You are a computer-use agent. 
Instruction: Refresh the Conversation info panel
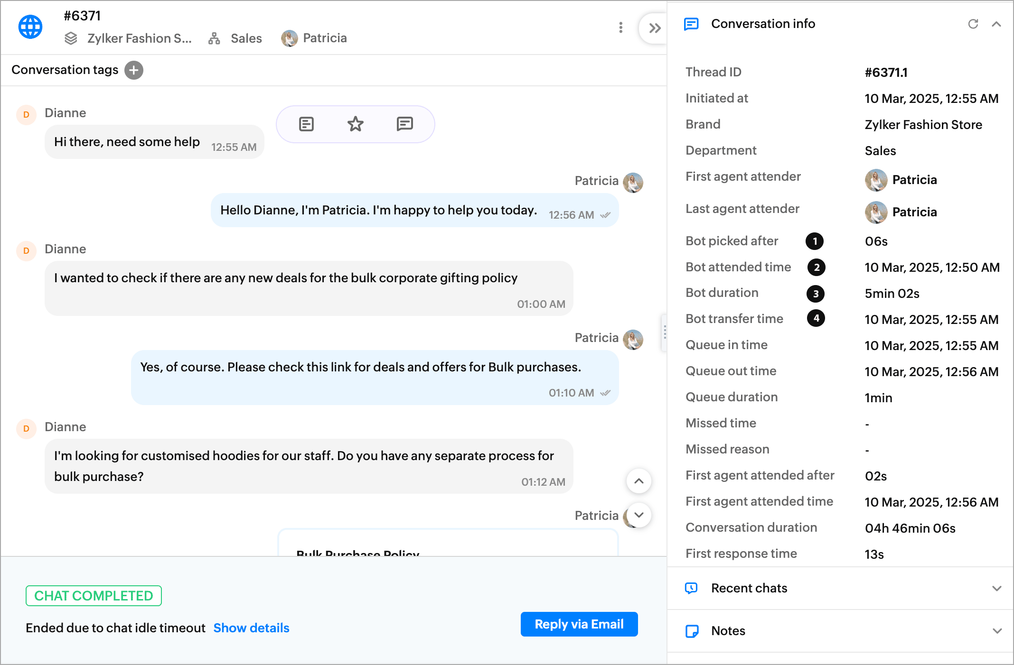[x=973, y=24]
